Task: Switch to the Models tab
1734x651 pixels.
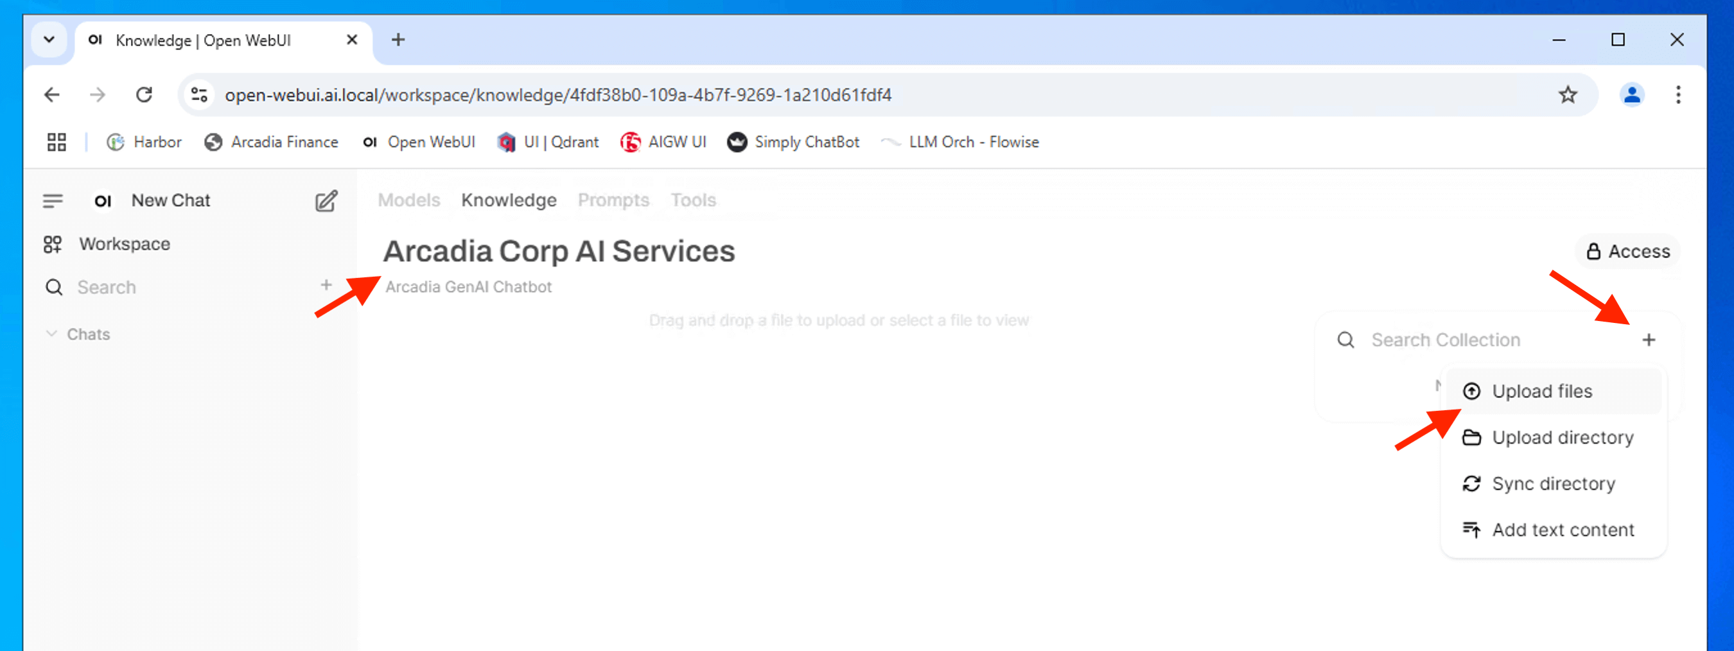Action: click(x=408, y=200)
